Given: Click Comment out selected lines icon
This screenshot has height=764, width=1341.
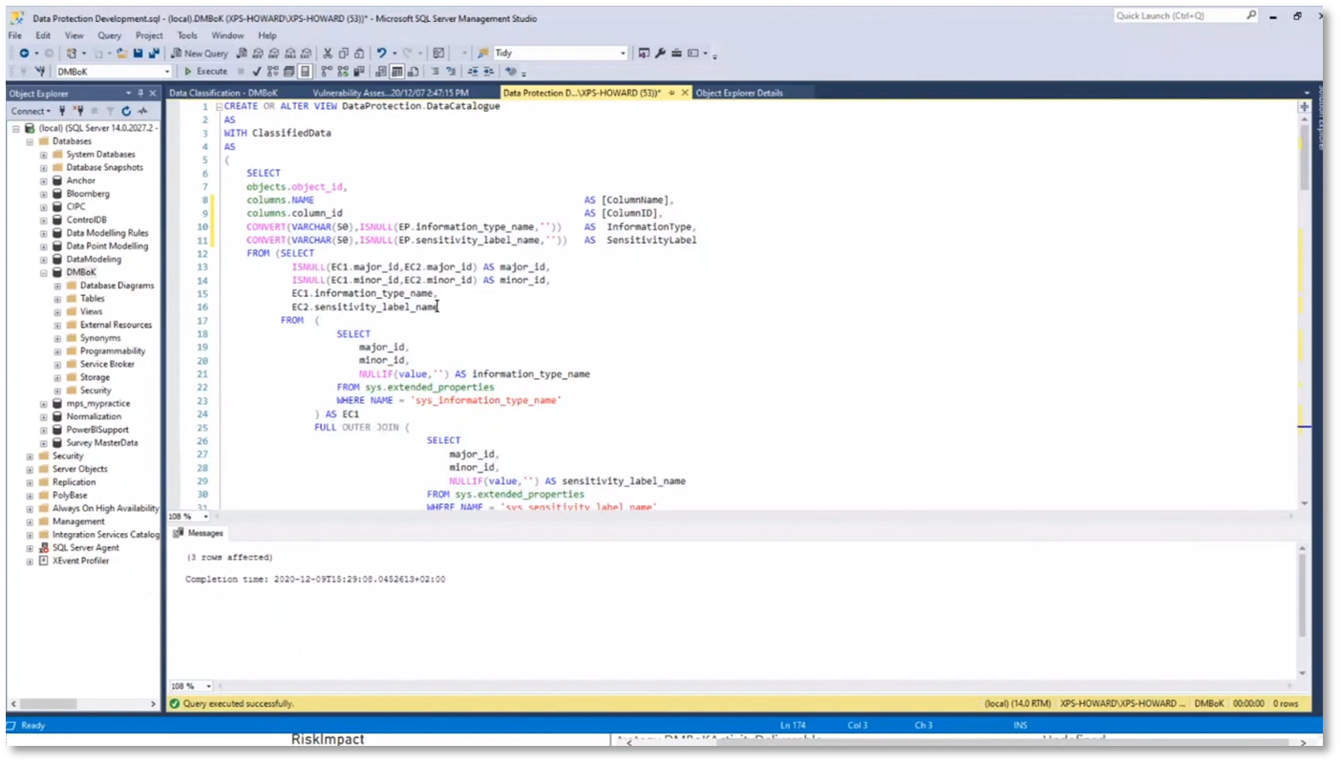Looking at the screenshot, I should (x=435, y=71).
